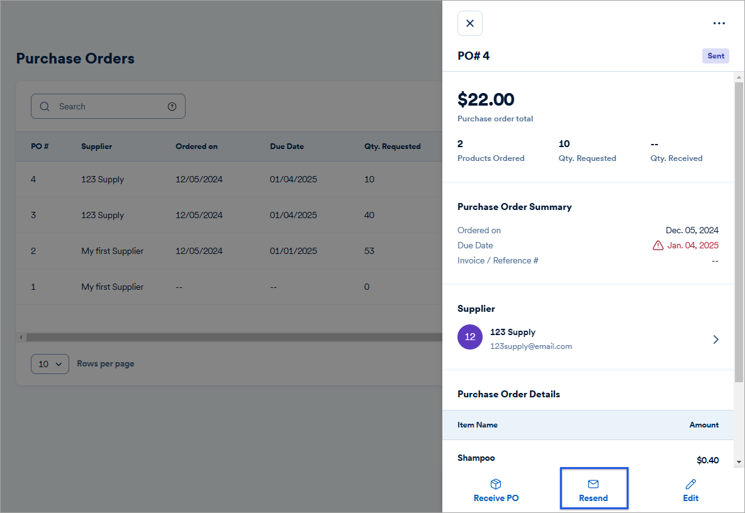Select PO number 4 in the table
745x513 pixels.
(x=33, y=179)
